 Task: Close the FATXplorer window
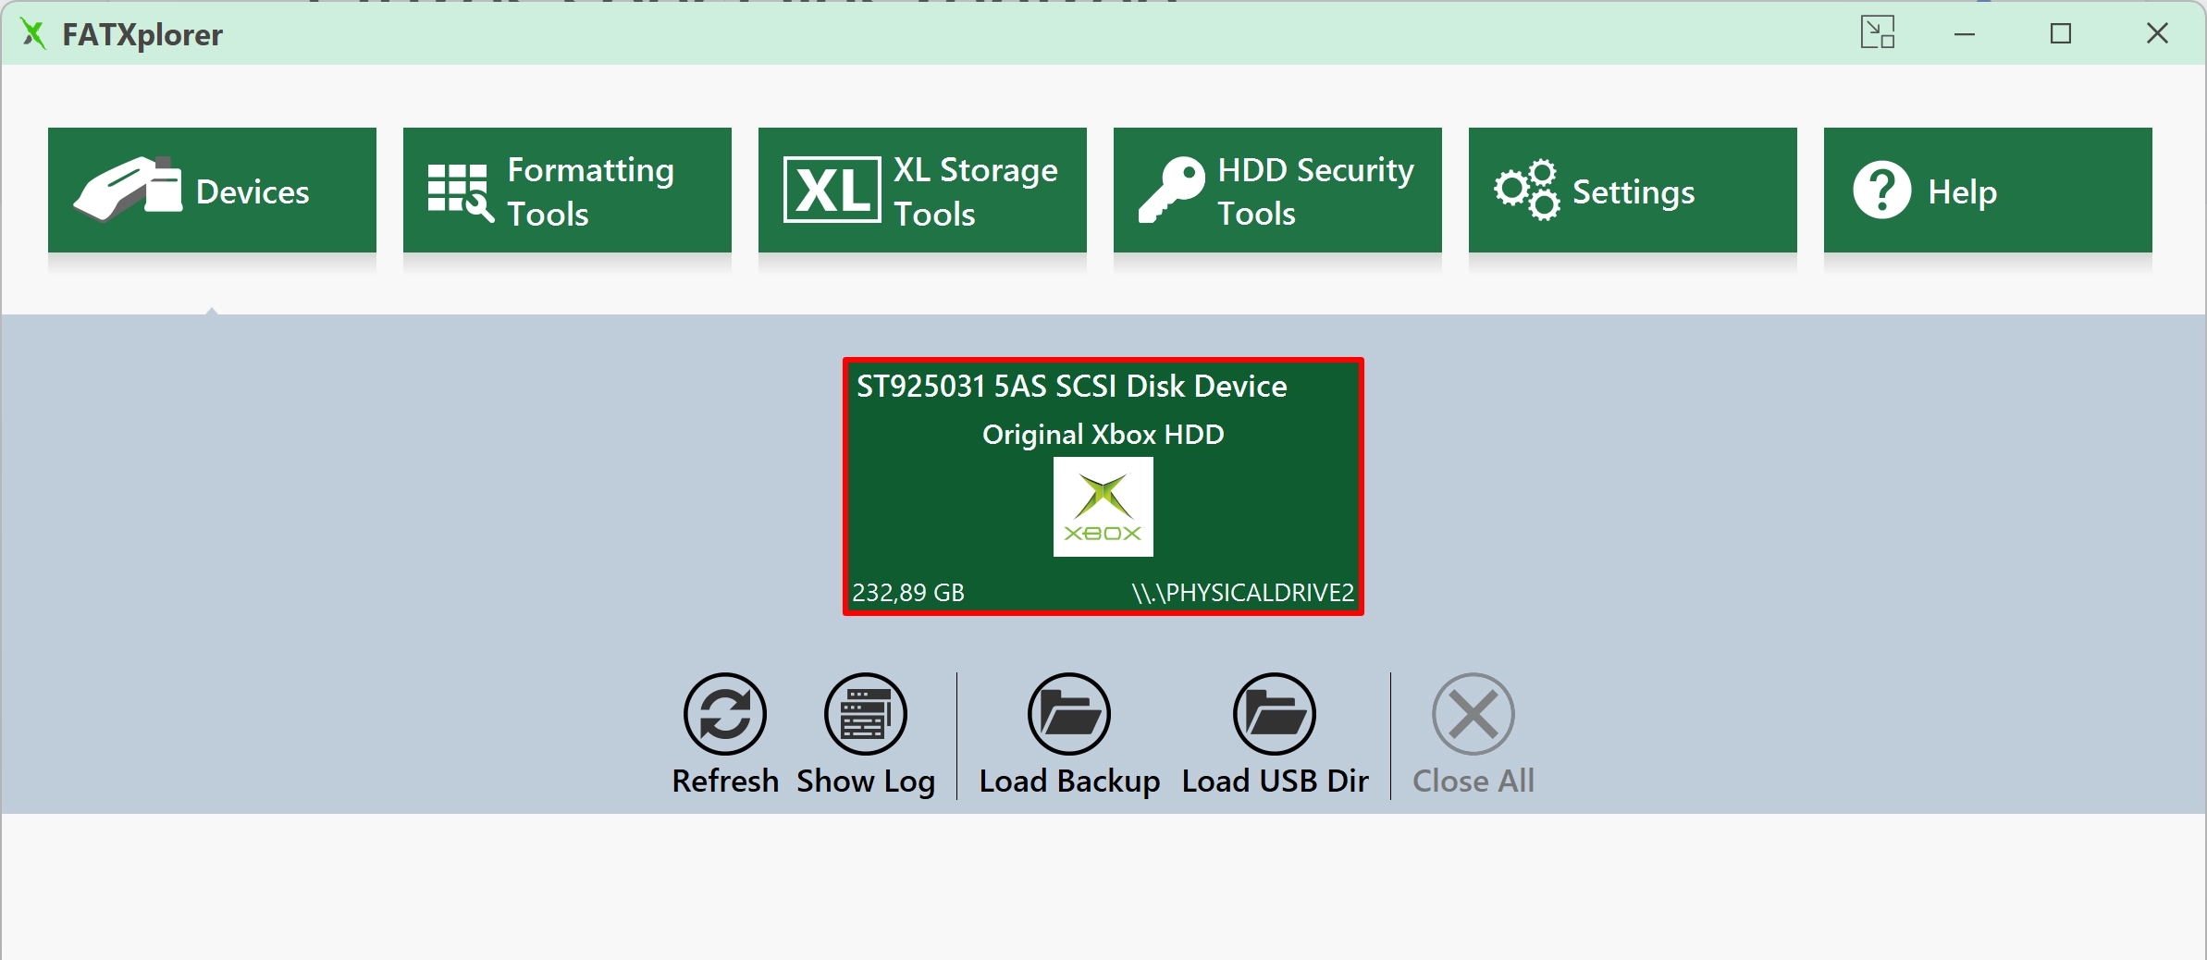[2157, 33]
